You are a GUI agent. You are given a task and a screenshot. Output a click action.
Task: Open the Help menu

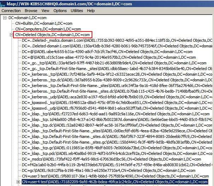pyautogui.click(x=91, y=11)
